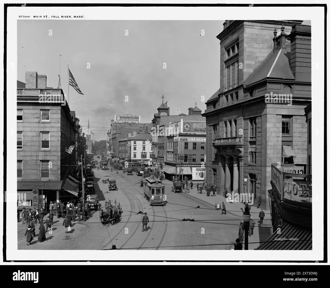The image size is (330, 288).
Task: Click the Occident Flour rooftop billboard
Action: coord(127,118)
